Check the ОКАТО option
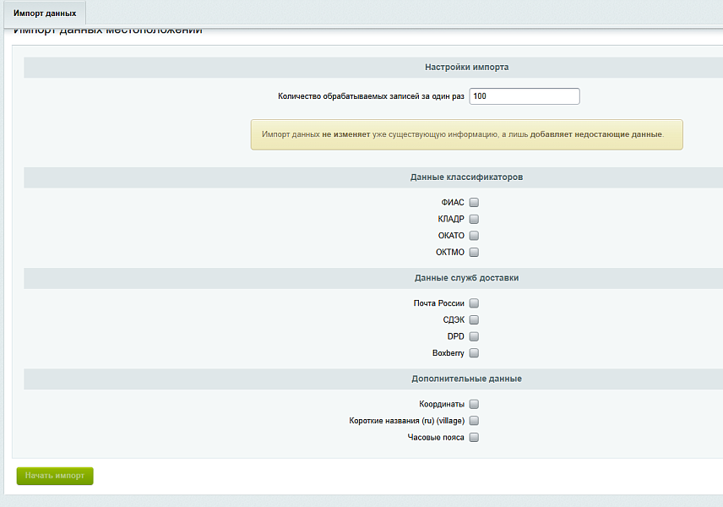The height and width of the screenshot is (507, 723). (474, 236)
